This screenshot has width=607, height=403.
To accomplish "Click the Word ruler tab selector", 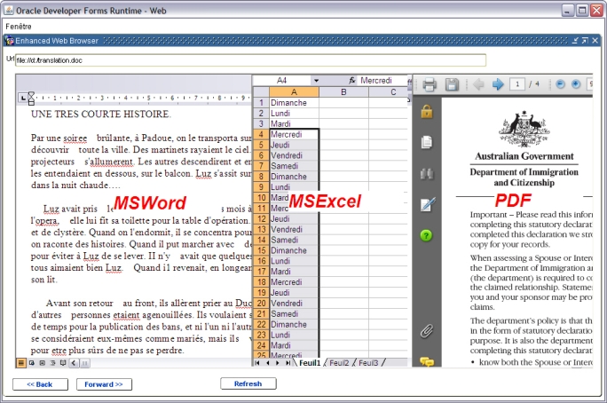I will coord(23,98).
